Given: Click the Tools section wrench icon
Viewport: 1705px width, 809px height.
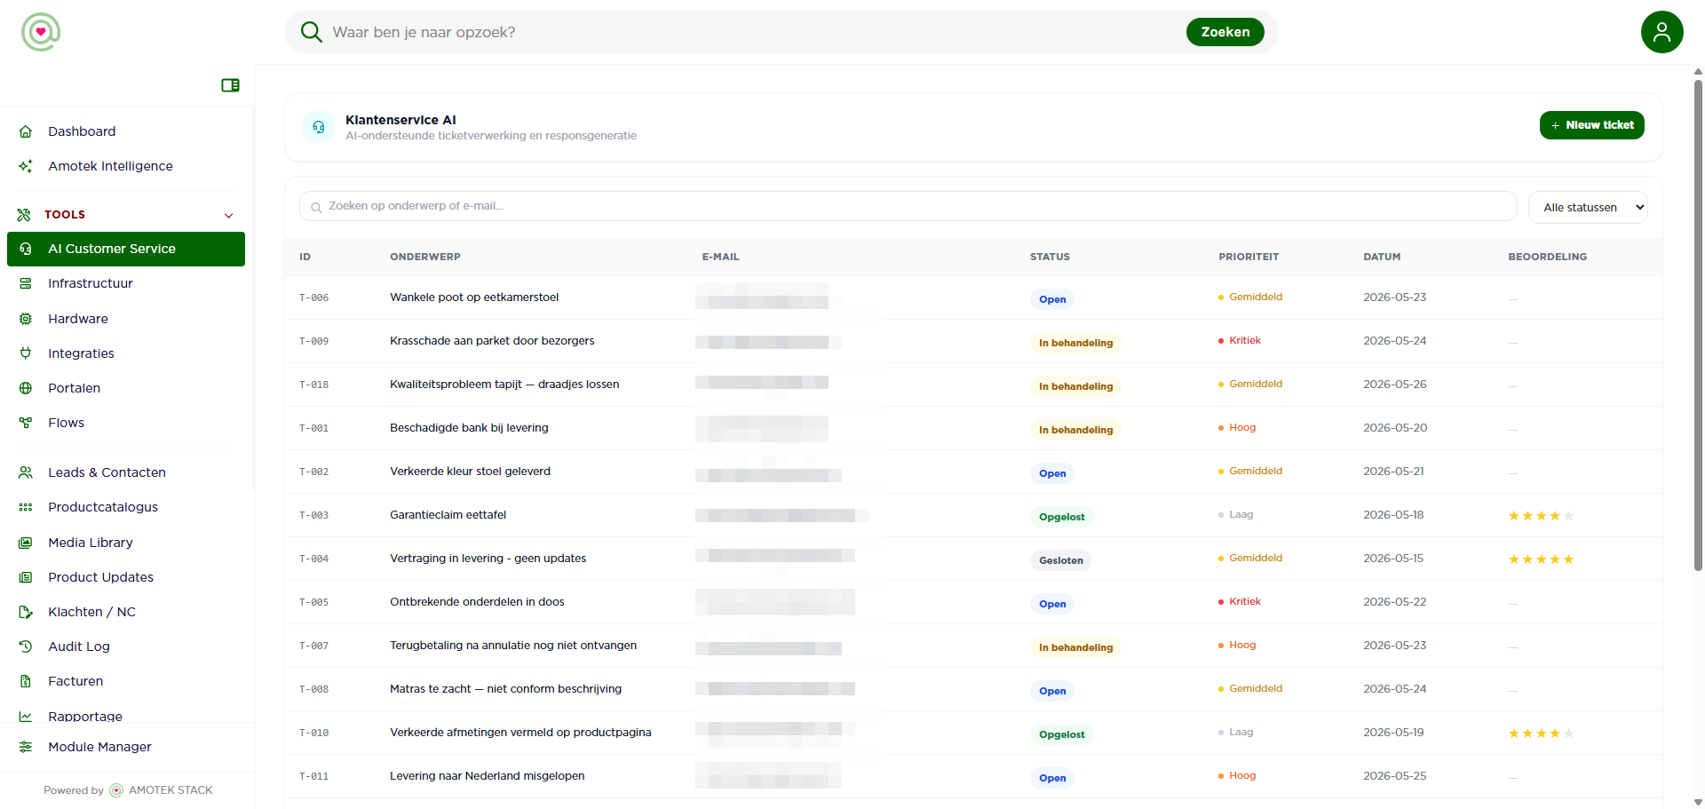Looking at the screenshot, I should coord(24,215).
